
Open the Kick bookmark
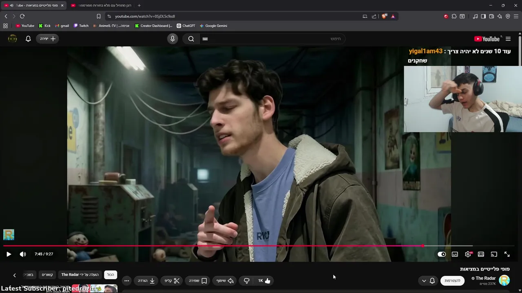[x=44, y=26]
